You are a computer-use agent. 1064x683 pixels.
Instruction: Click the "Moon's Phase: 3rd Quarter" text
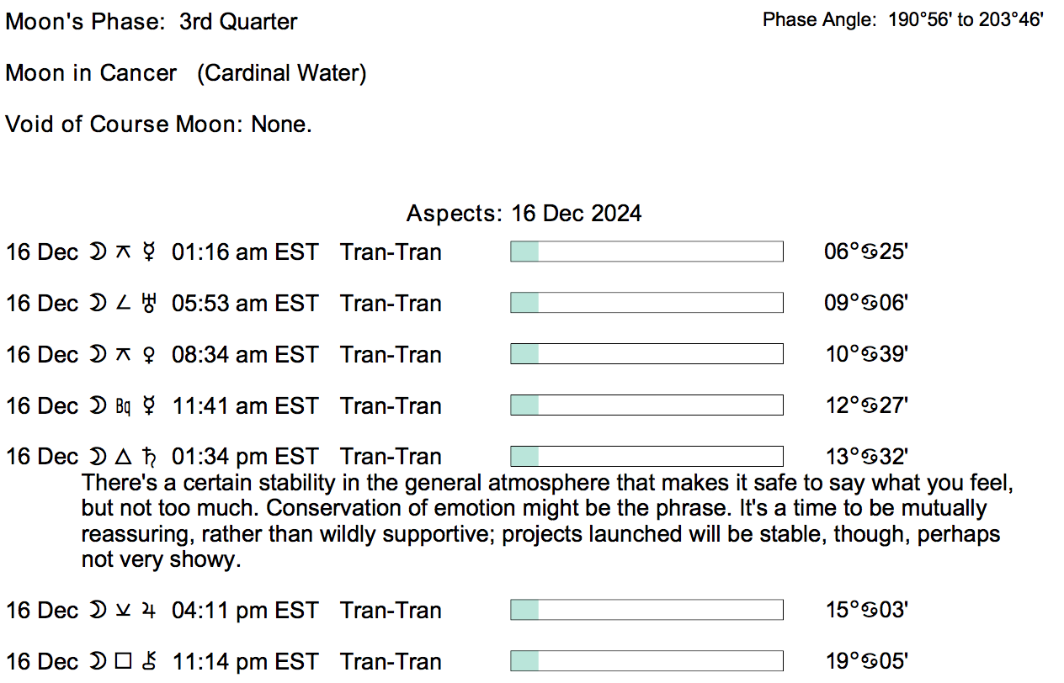pyautogui.click(x=152, y=22)
